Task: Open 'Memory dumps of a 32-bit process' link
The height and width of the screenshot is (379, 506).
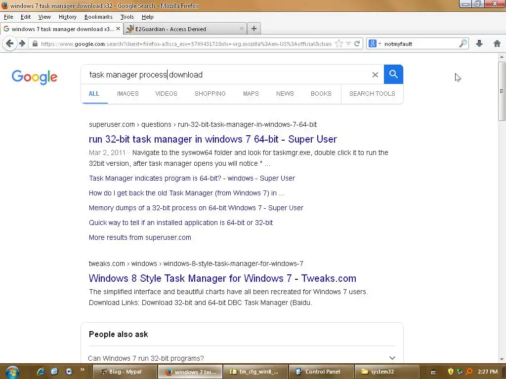Action: [196, 208]
